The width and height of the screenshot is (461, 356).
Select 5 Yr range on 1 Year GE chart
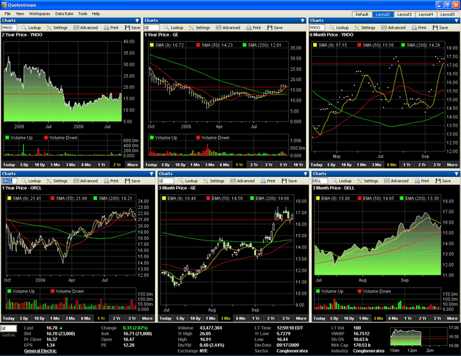pyautogui.click(x=284, y=165)
